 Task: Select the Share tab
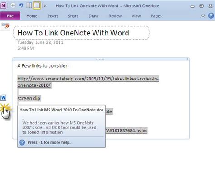pos(73,16)
